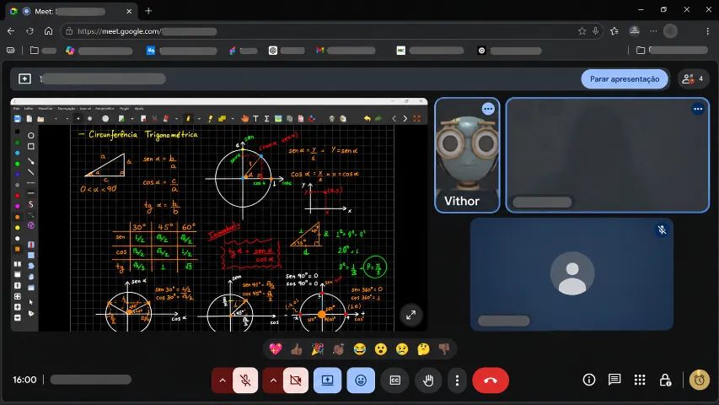The height and width of the screenshot is (405, 719).
Task: Expand the shared presentation to full view
Action: coord(410,315)
